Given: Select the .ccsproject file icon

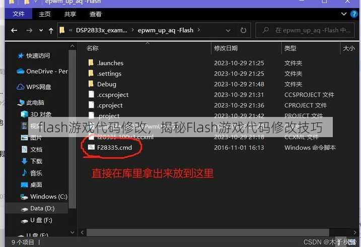Looking at the screenshot, I should pos(92,94).
